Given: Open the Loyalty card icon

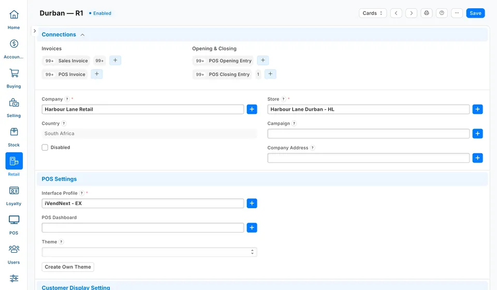Looking at the screenshot, I should click(x=13, y=191).
